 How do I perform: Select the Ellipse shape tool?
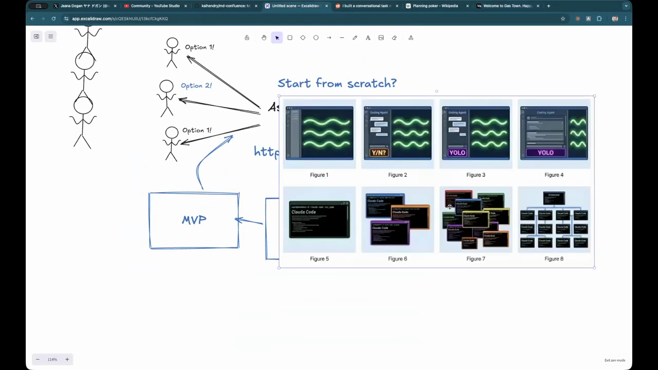tap(316, 38)
